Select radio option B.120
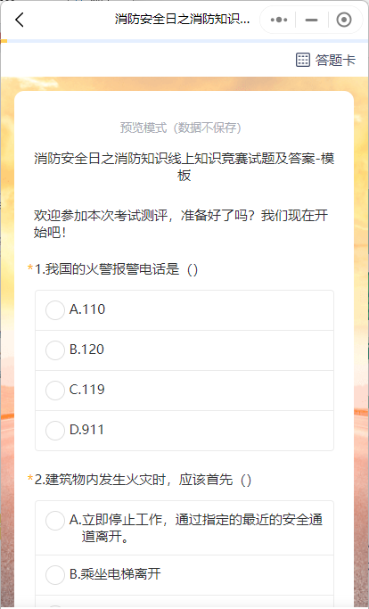 click(x=55, y=350)
